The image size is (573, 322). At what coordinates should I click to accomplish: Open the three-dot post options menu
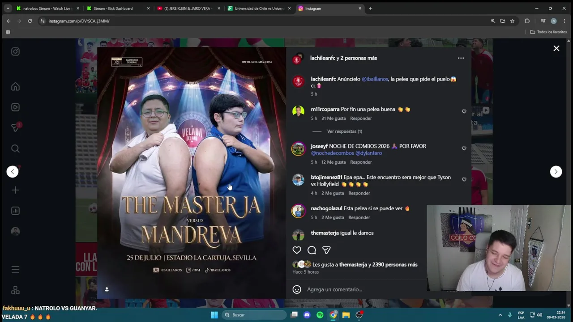point(461,58)
